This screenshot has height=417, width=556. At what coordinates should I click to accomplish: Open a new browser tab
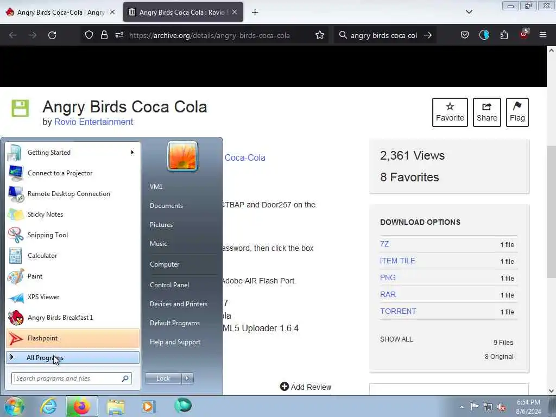coord(255,12)
